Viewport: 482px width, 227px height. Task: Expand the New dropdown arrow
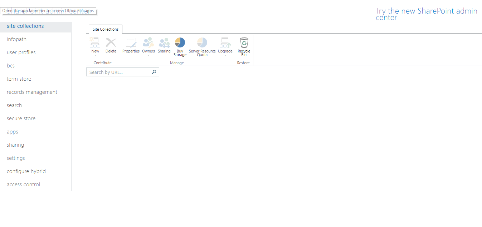(x=95, y=55)
